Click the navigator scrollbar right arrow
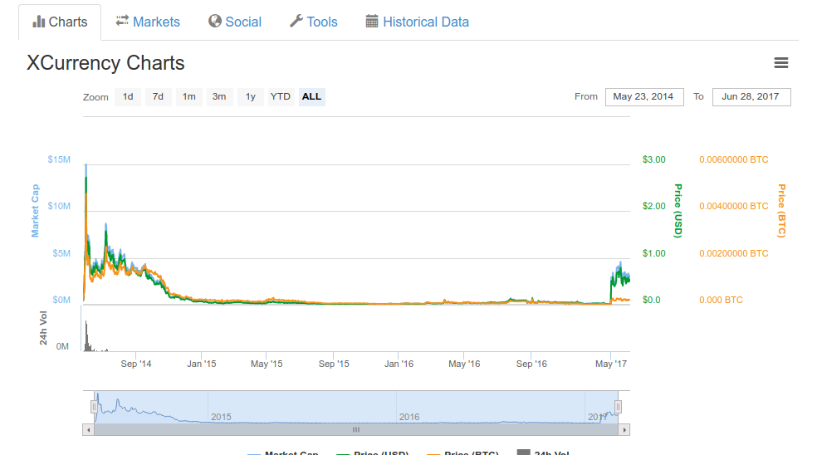The image size is (817, 455). 624,430
